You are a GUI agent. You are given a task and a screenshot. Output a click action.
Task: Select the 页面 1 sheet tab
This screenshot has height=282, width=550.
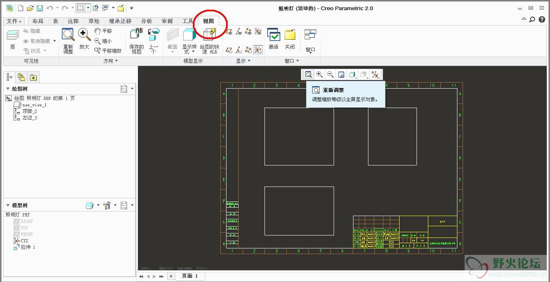190,276
